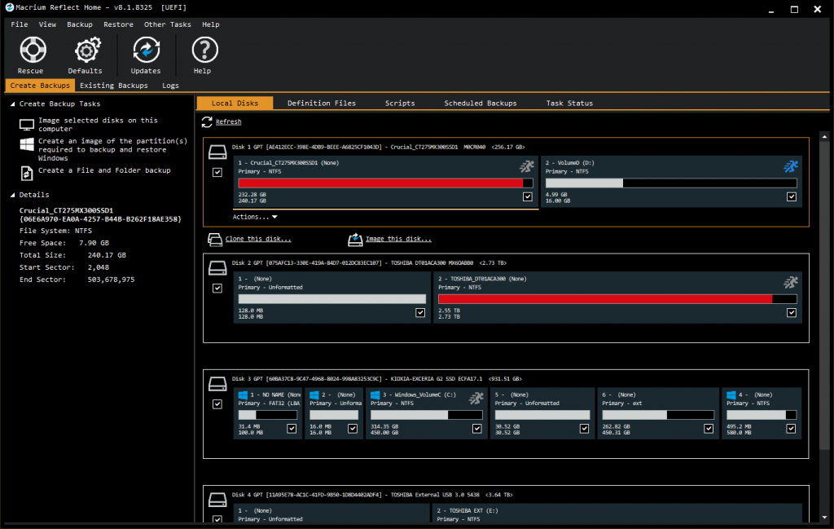Click the Image this disk... link

tap(398, 239)
